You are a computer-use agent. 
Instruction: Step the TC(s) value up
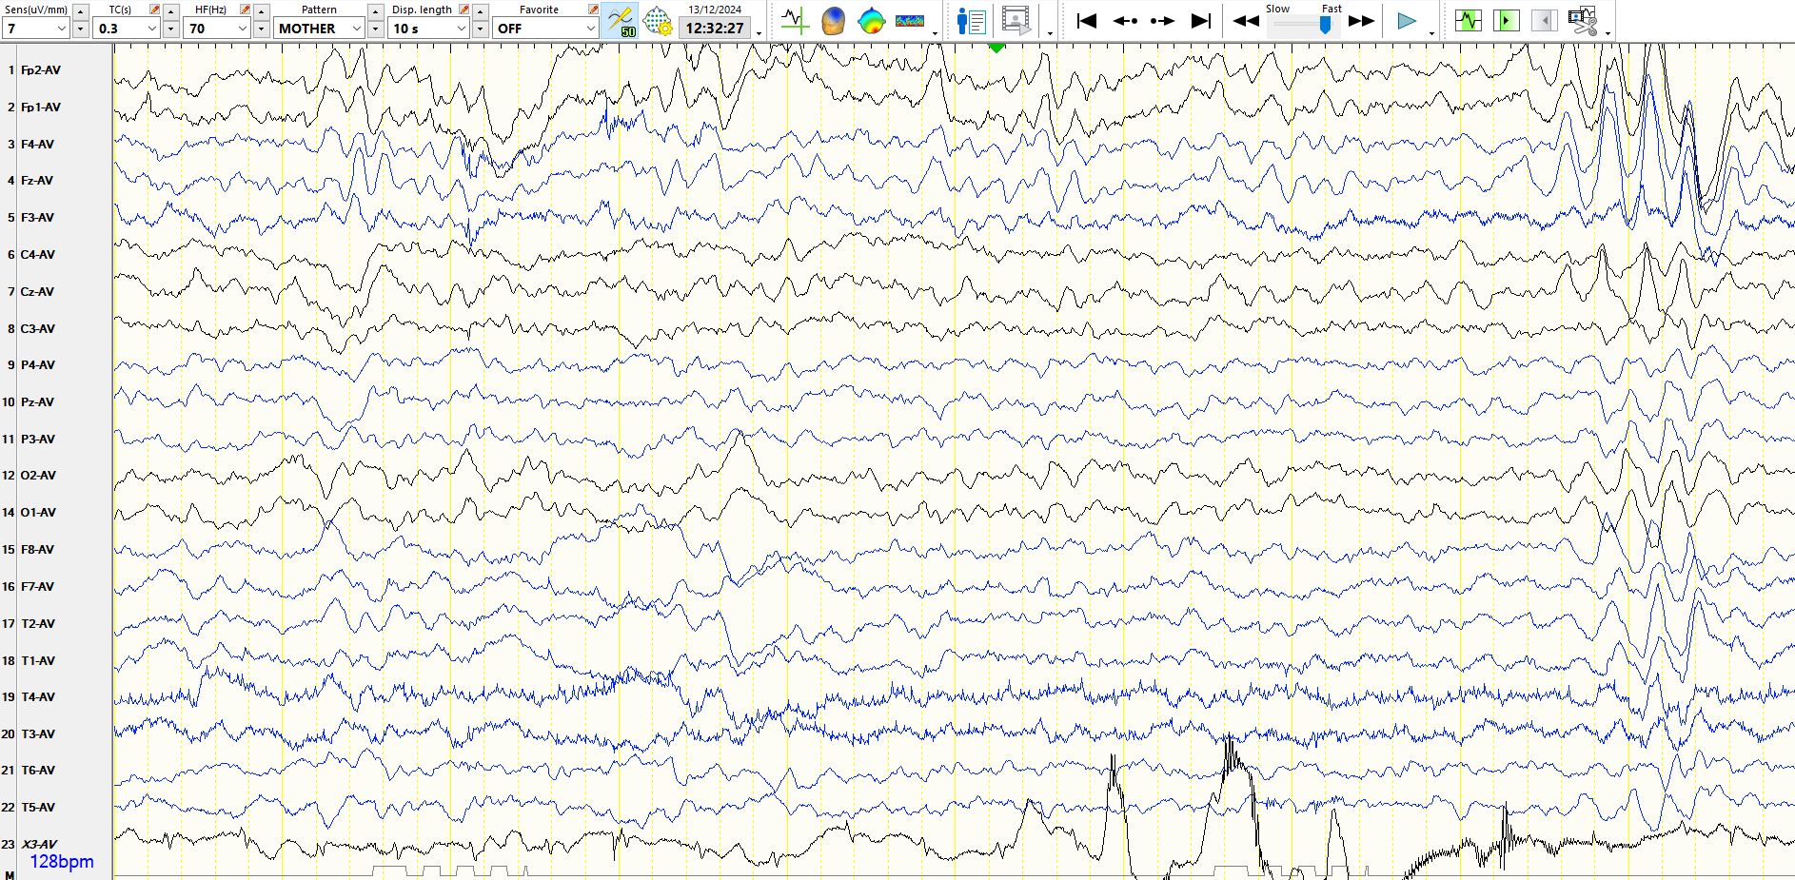point(171,11)
